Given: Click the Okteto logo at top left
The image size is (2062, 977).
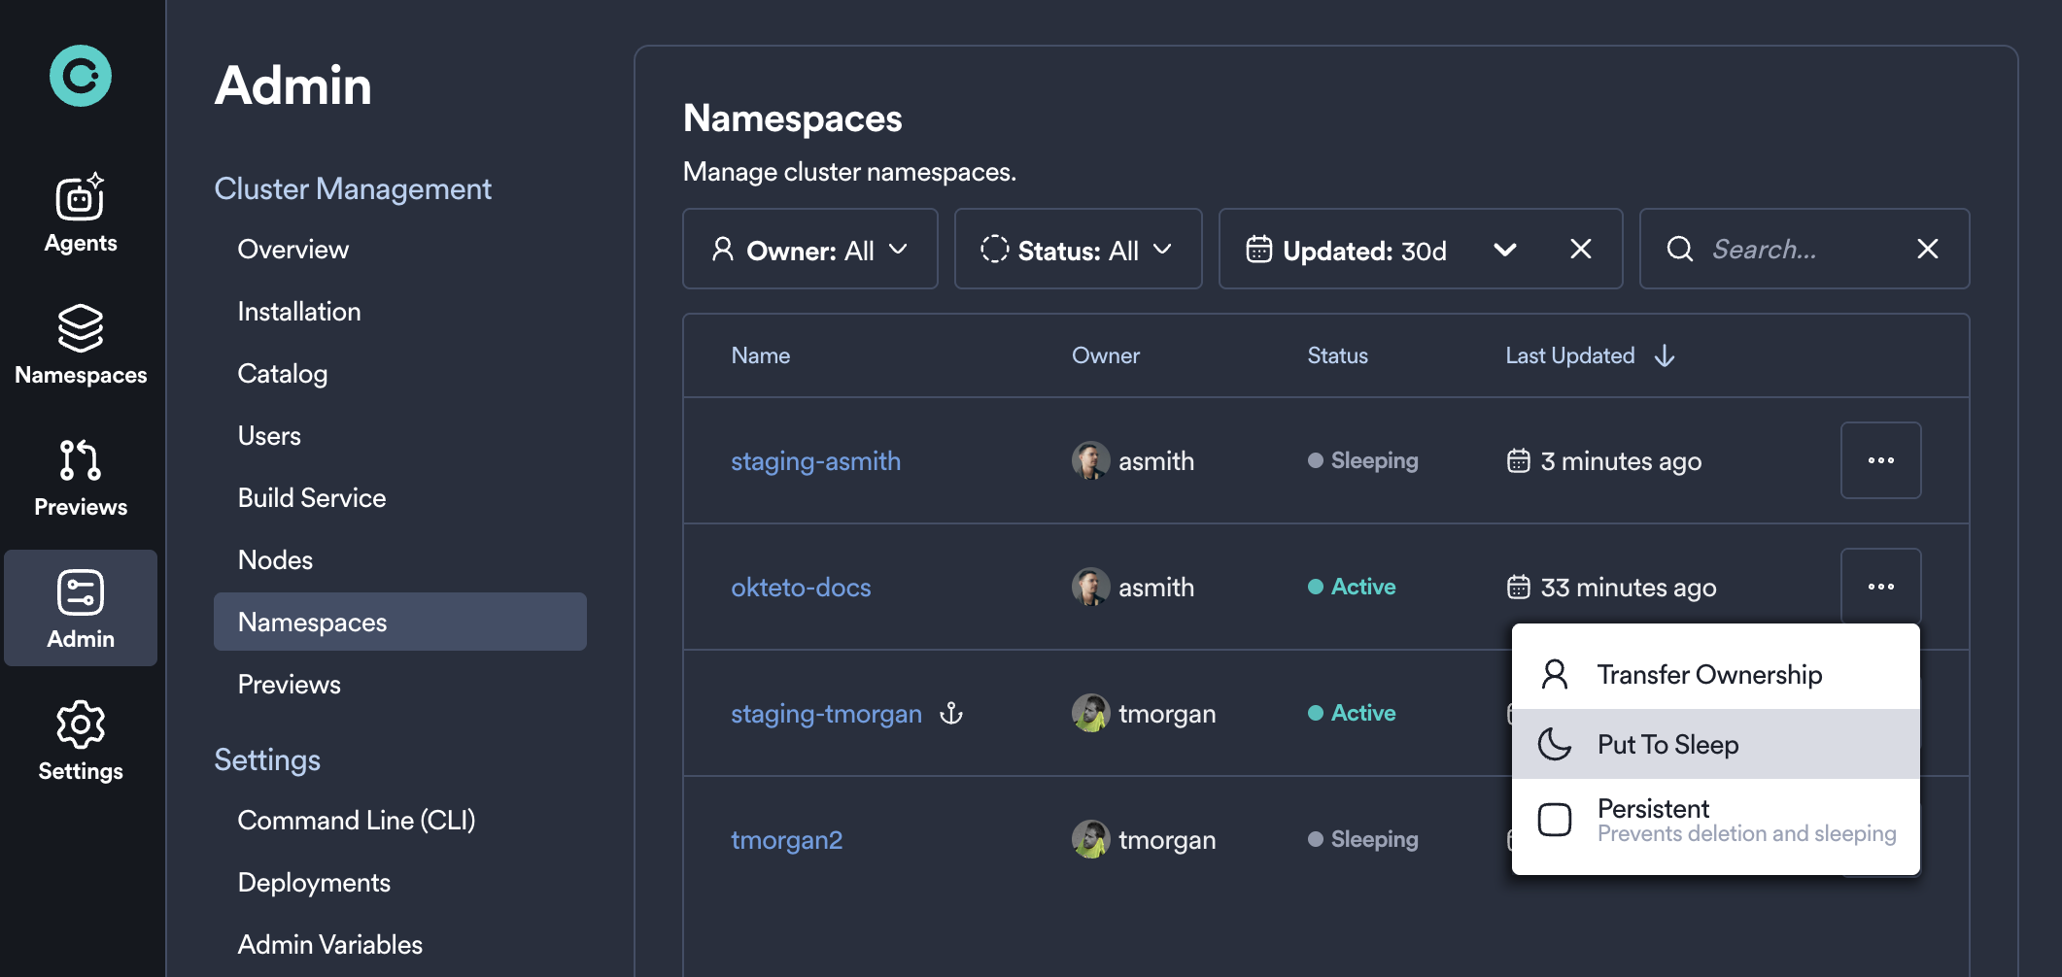Looking at the screenshot, I should point(82,74).
